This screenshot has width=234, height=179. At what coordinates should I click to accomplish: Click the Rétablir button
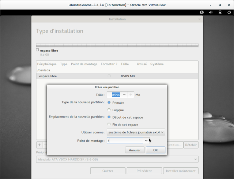point(191,145)
